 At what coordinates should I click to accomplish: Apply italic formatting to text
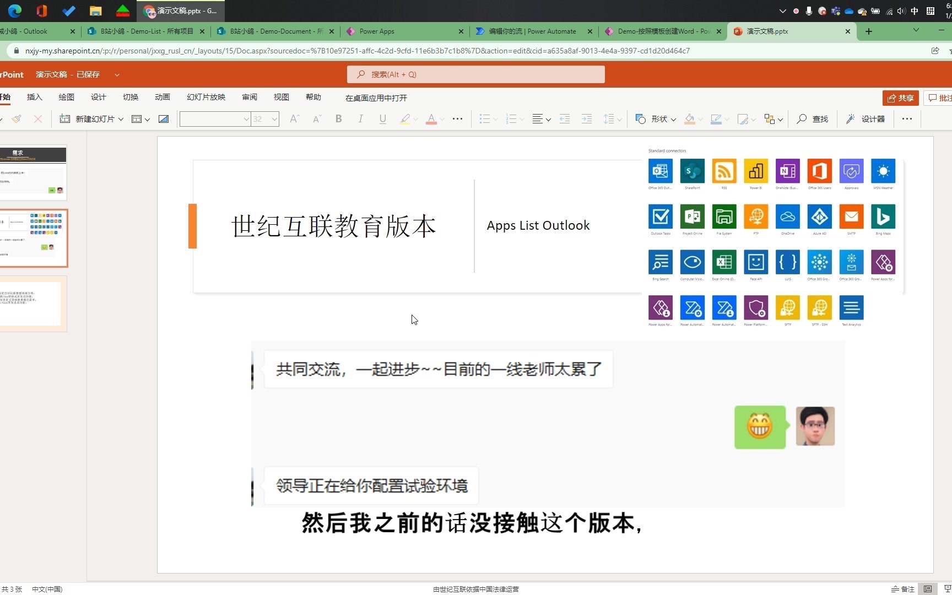point(360,118)
